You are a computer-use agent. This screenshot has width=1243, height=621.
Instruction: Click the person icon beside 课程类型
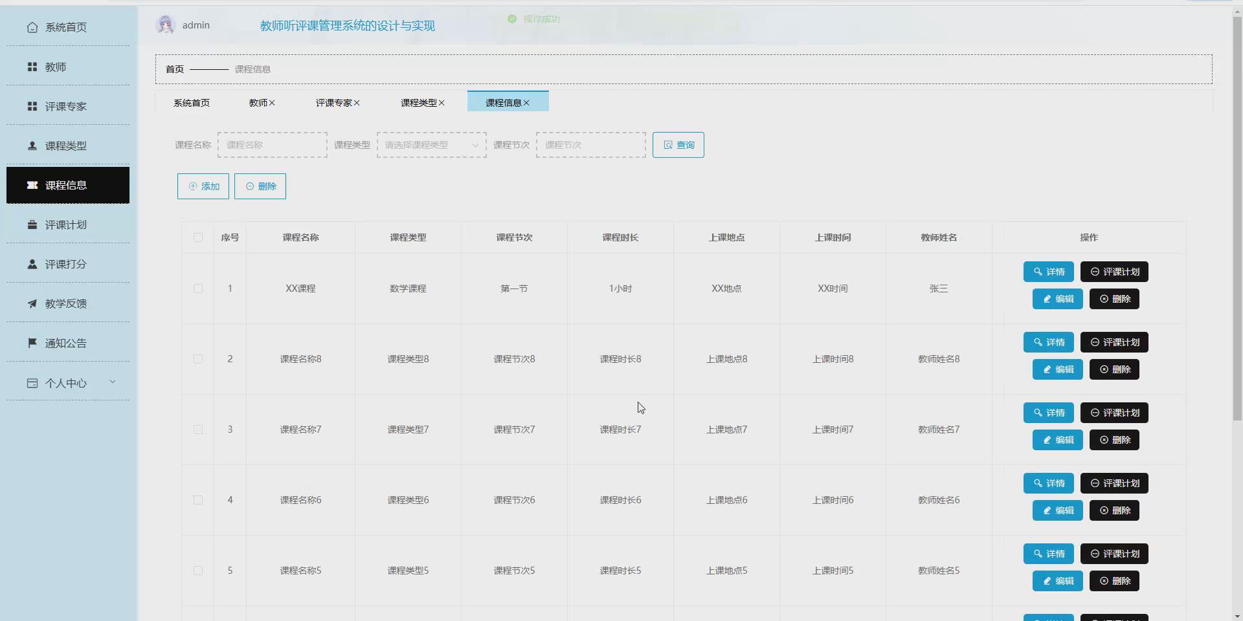[x=32, y=146]
